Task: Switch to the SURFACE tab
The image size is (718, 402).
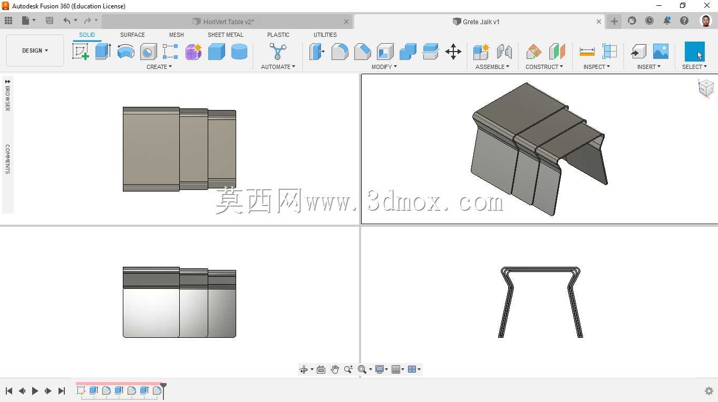Action: click(132, 35)
